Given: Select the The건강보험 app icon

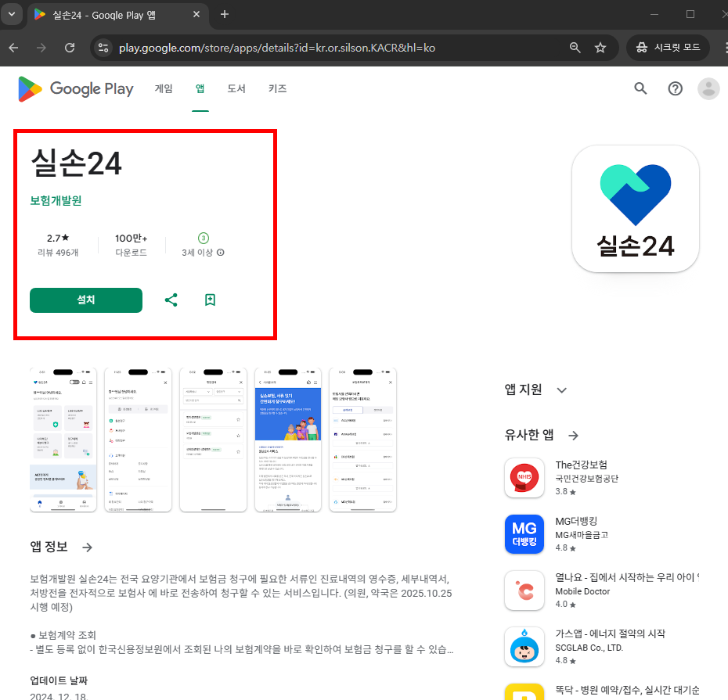Looking at the screenshot, I should coord(524,478).
